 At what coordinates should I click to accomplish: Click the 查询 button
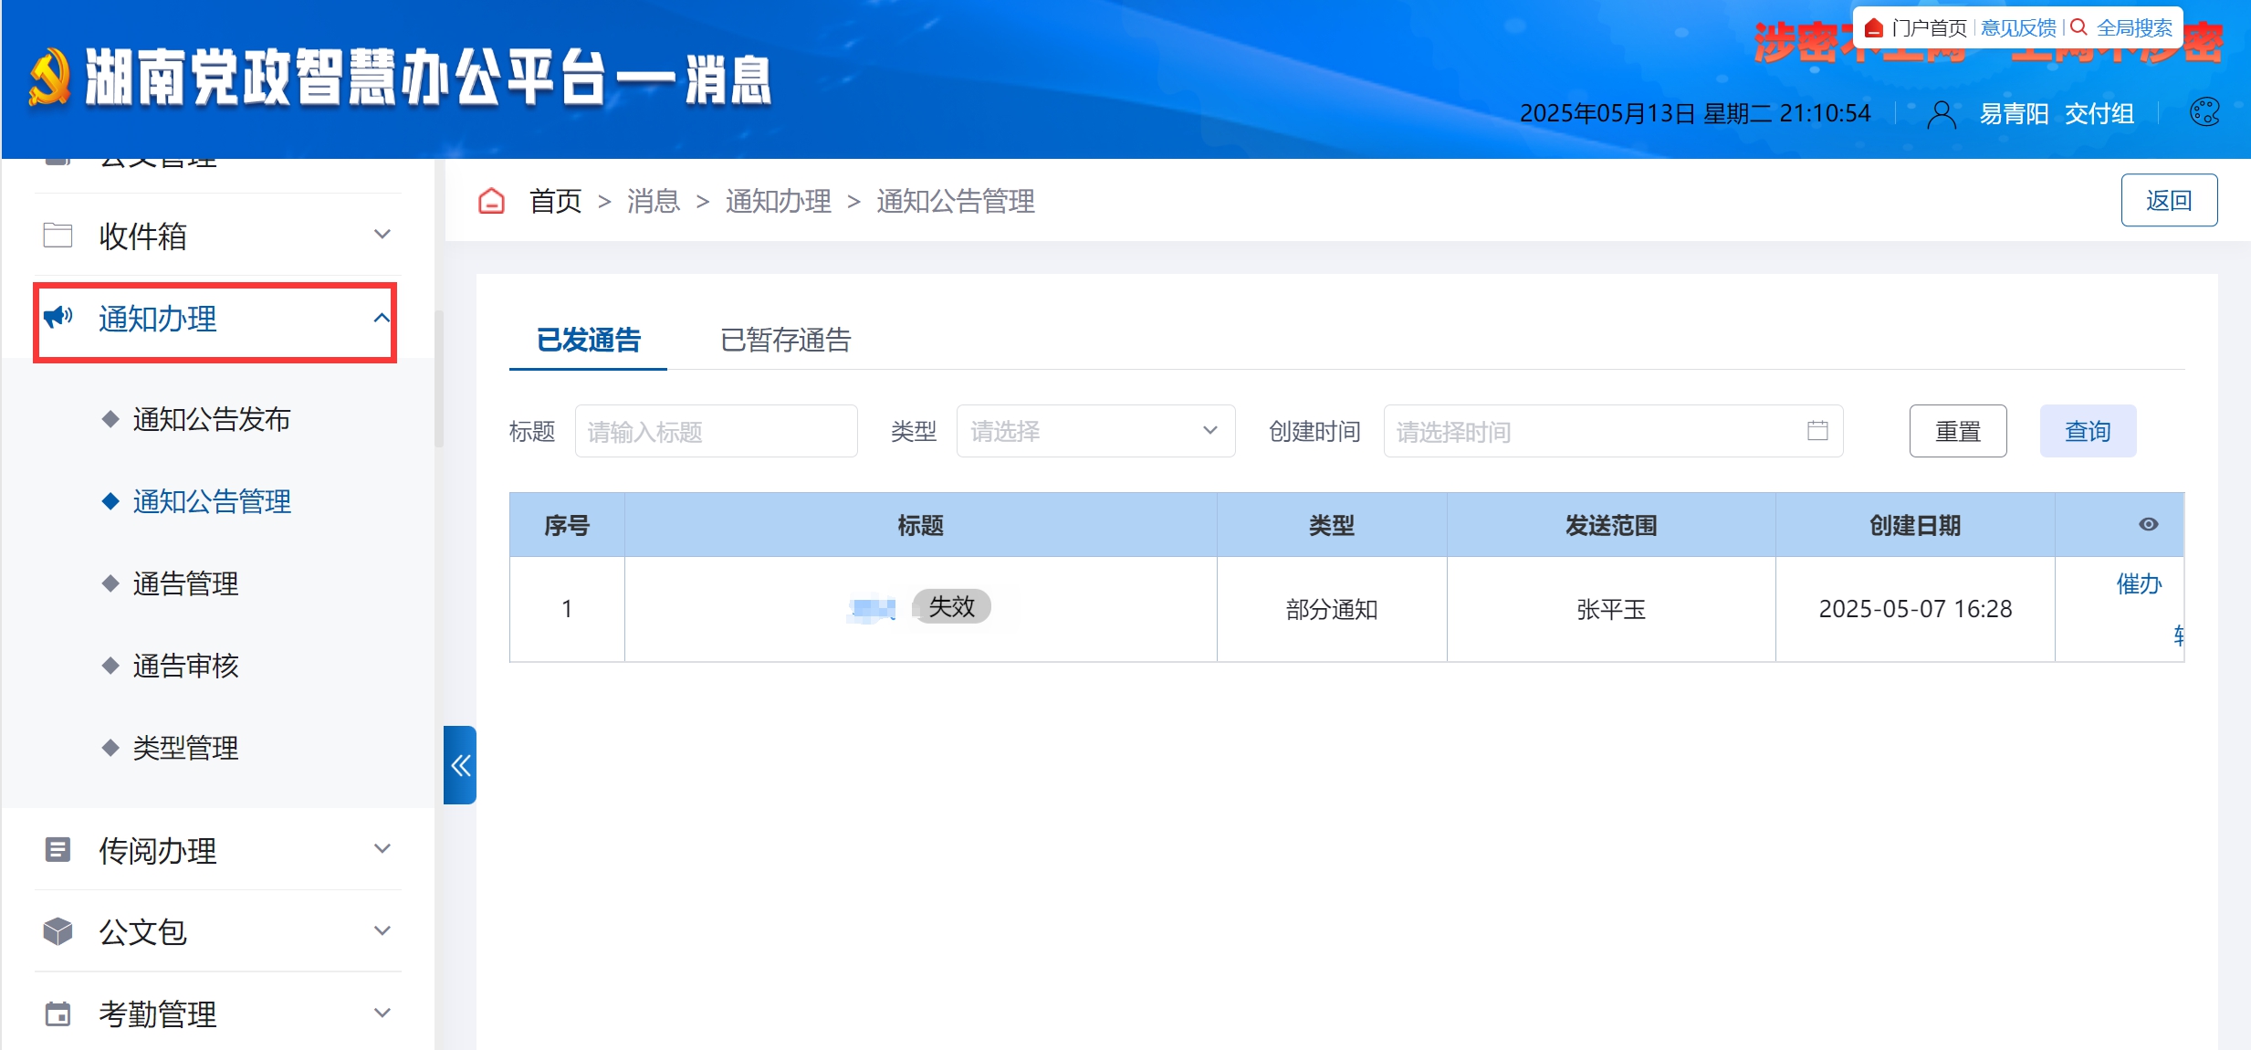click(2087, 431)
